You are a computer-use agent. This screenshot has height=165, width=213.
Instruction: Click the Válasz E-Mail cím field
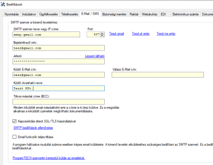pyautogui.click(x=158, y=75)
